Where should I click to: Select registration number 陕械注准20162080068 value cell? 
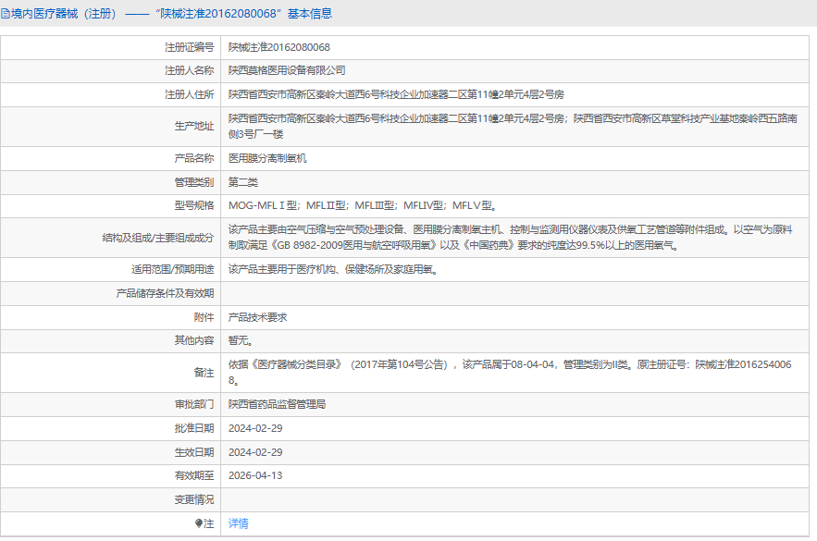point(279,46)
